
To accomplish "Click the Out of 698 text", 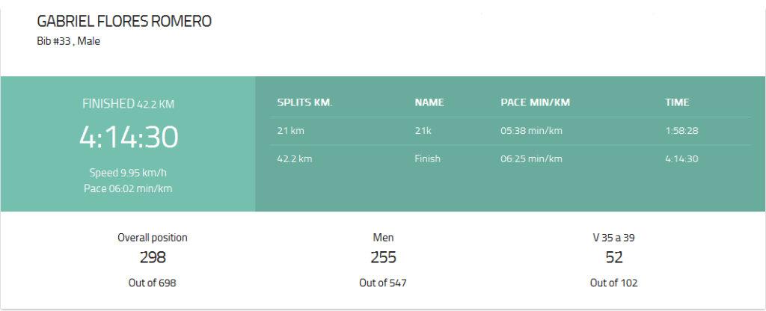I will (153, 283).
